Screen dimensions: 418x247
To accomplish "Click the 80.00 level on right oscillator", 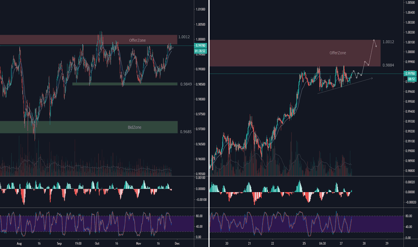I will point(409,216).
